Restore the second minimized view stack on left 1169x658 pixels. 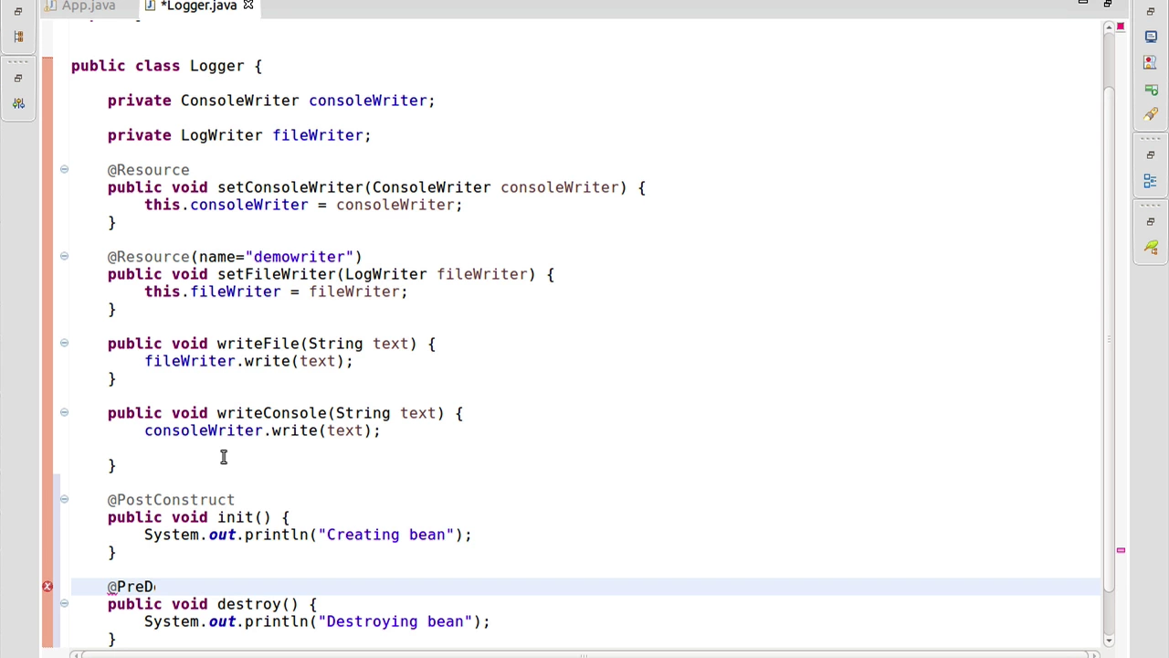point(18,79)
